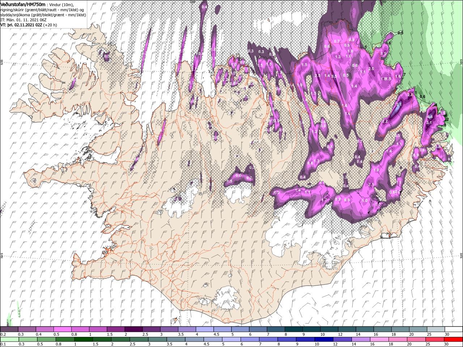Click the number 9 under bottom legend row

pos(297,344)
